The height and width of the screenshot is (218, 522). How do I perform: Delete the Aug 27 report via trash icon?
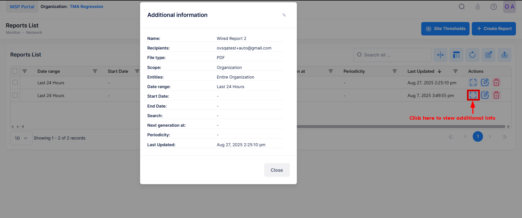(496, 82)
